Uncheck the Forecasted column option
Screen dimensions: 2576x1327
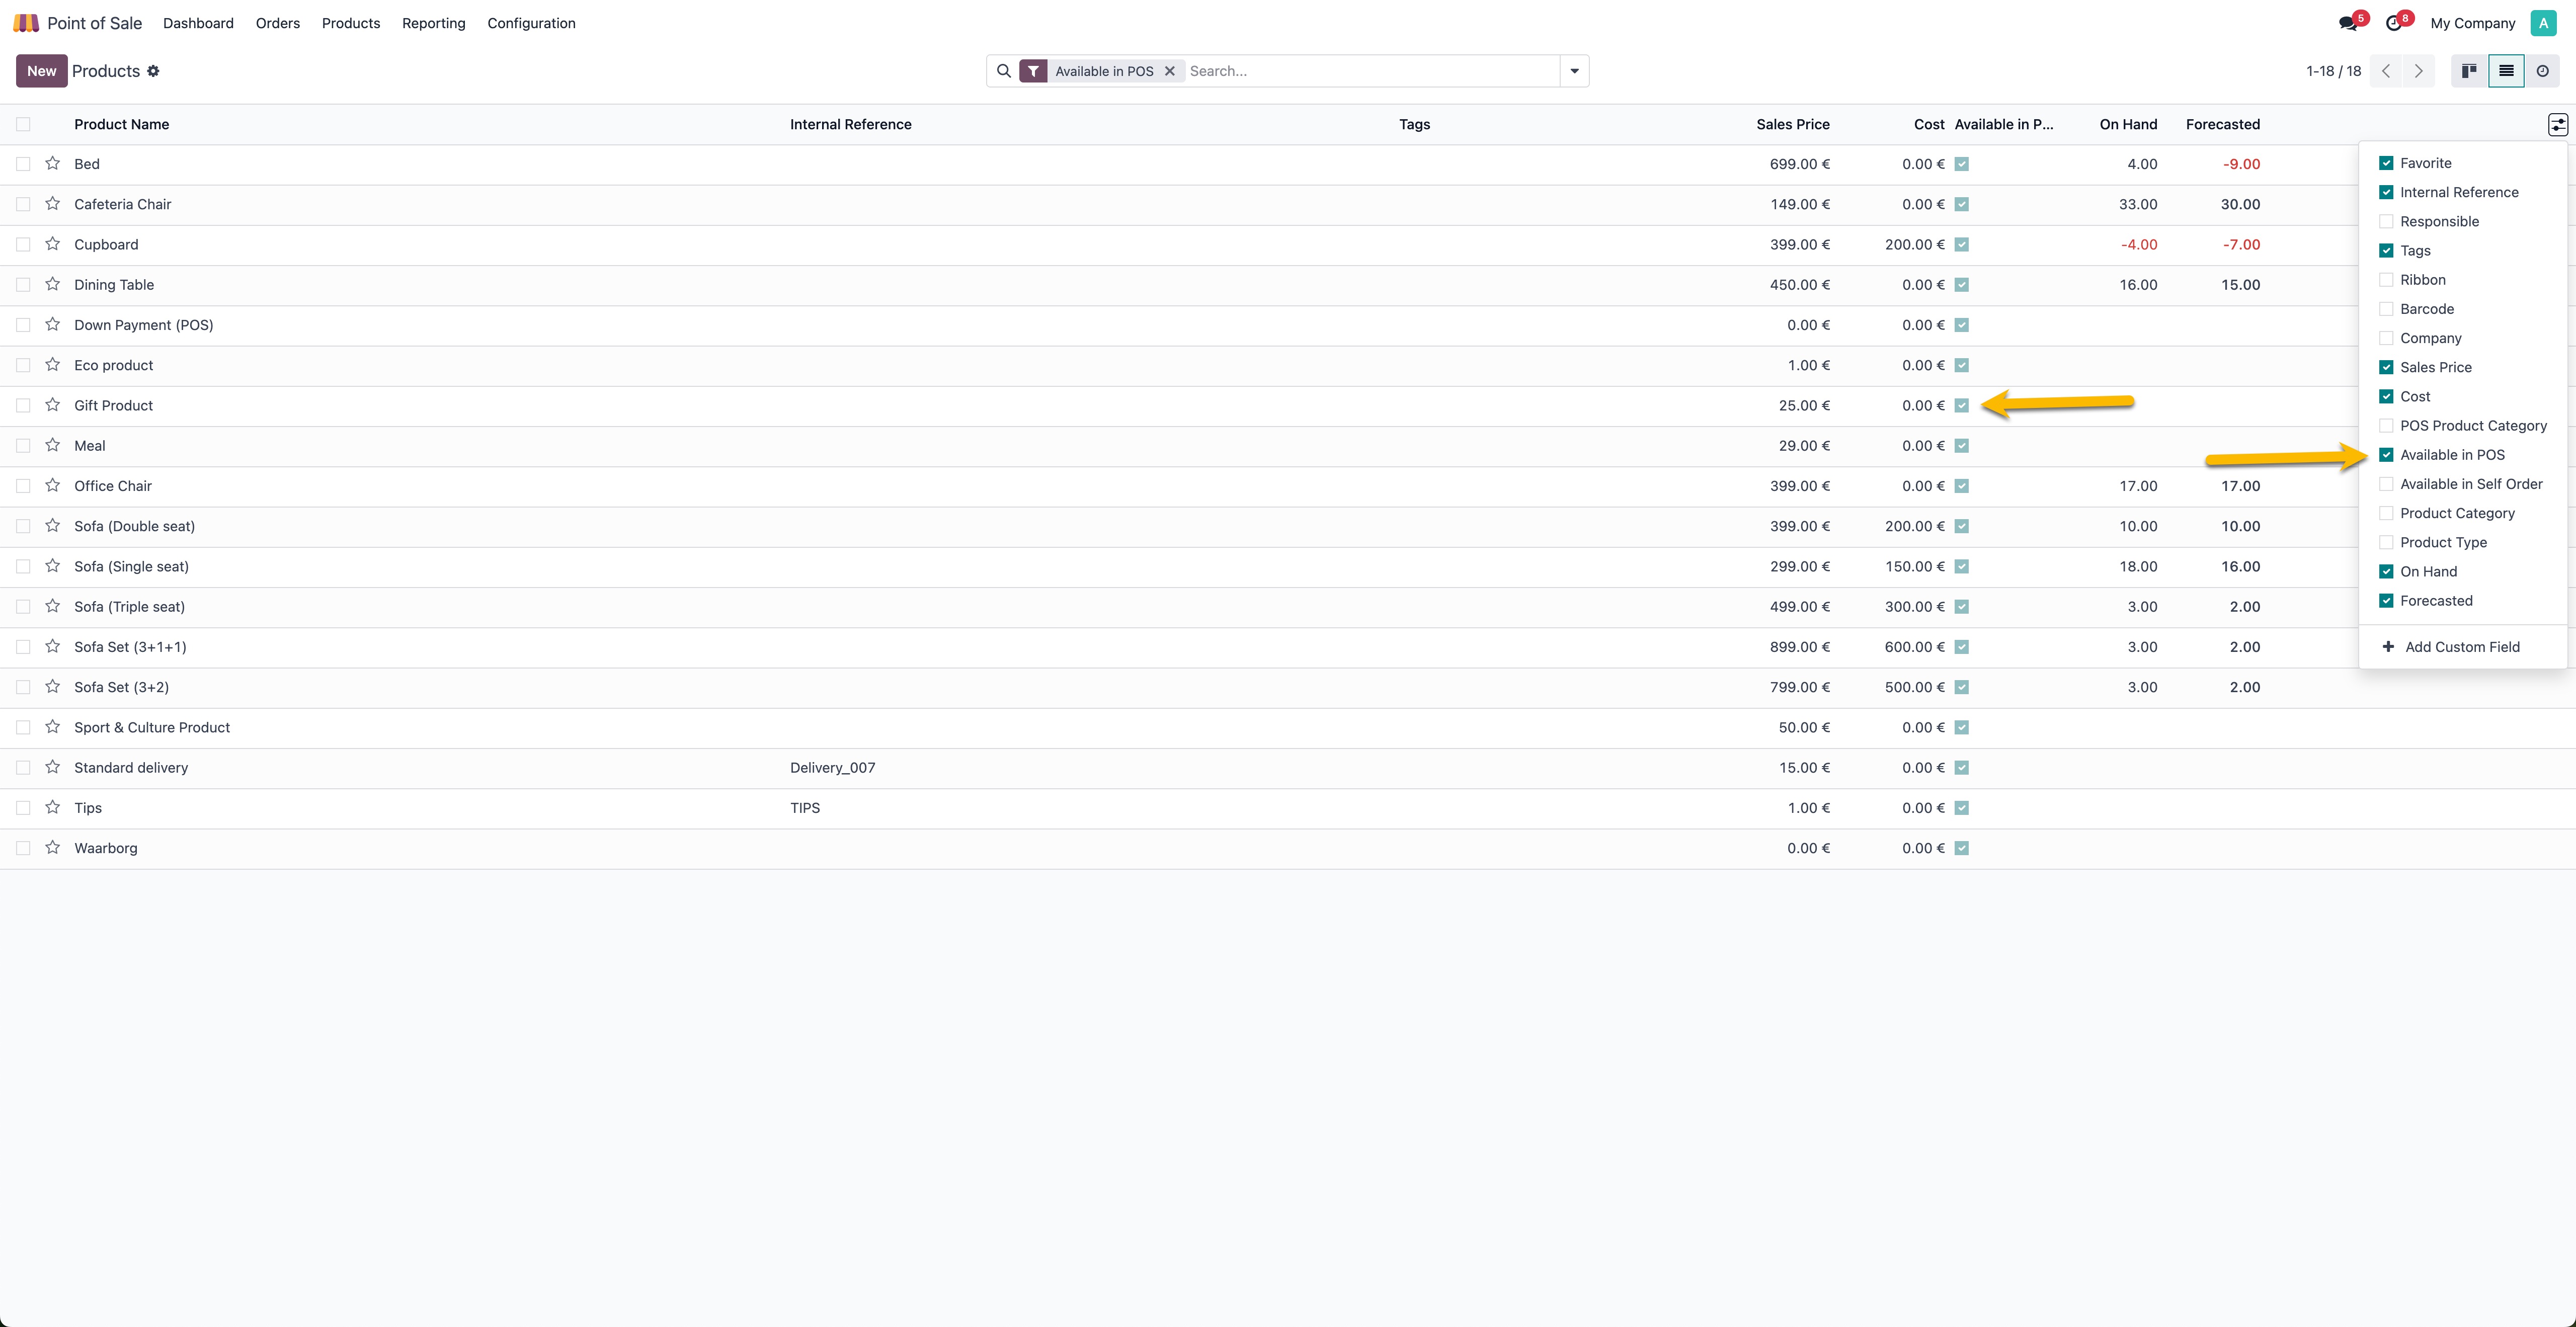[x=2386, y=601]
